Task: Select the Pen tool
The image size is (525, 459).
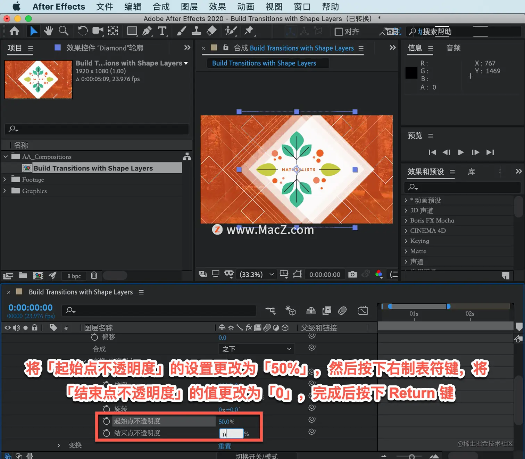Action: click(x=147, y=31)
